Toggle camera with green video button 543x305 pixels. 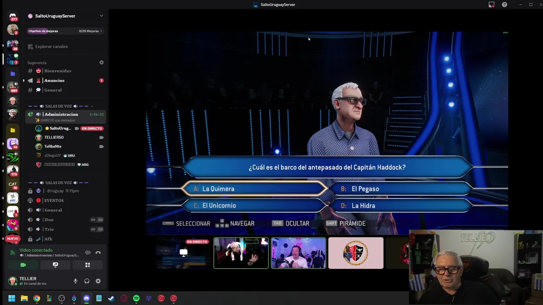click(x=23, y=265)
